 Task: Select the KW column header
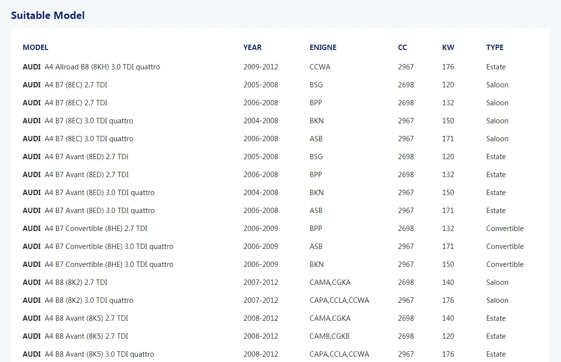(x=448, y=48)
